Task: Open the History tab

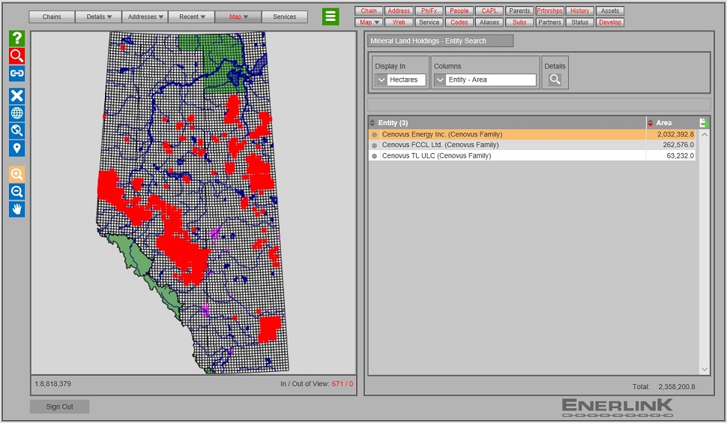Action: click(579, 10)
